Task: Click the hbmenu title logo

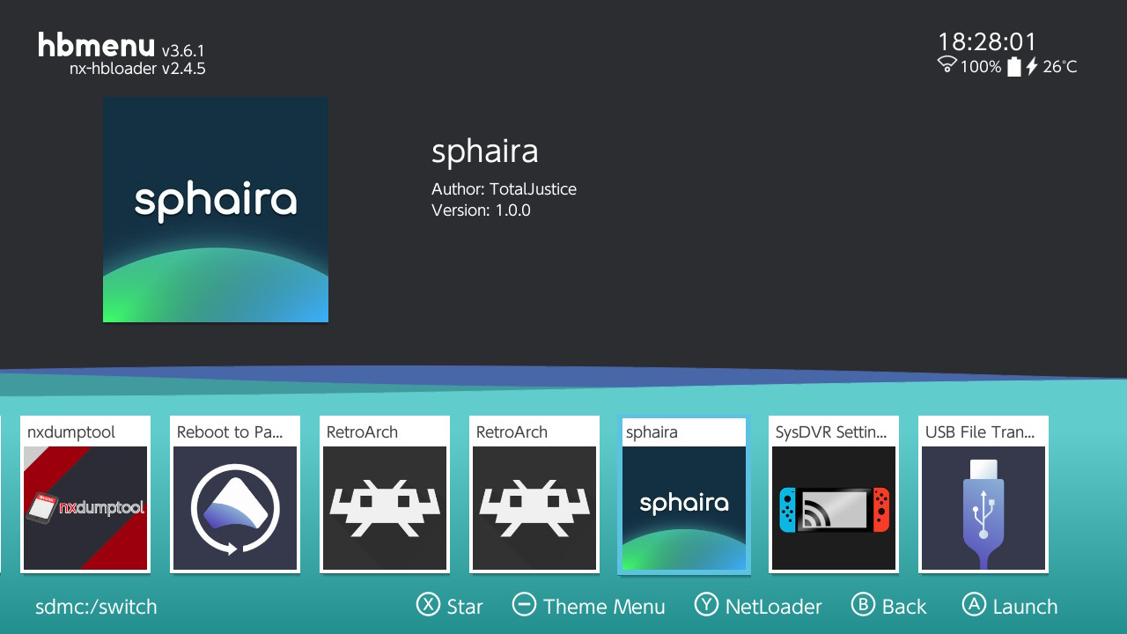Action: click(97, 46)
